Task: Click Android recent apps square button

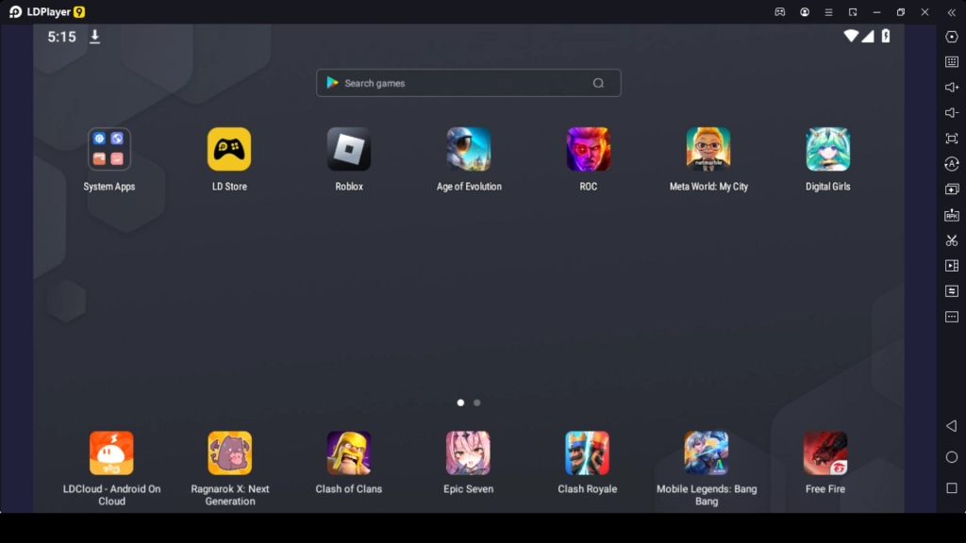Action: point(952,488)
